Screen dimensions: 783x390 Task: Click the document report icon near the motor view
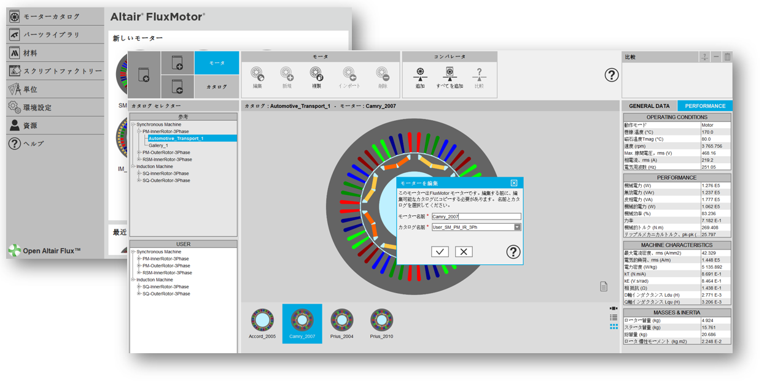(604, 287)
